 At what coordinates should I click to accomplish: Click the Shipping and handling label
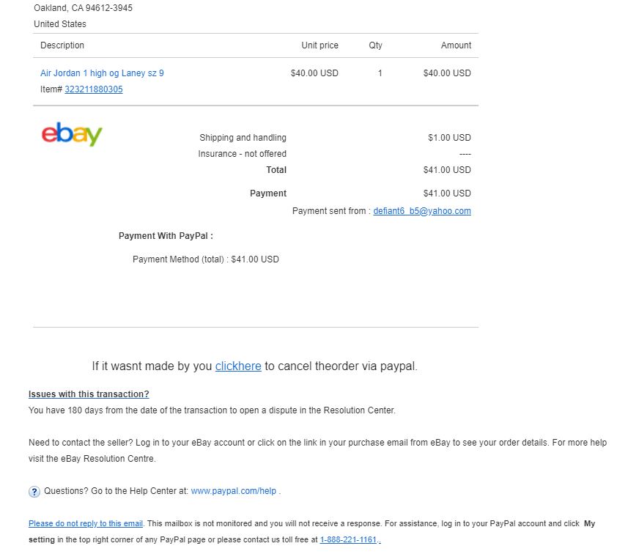[243, 138]
